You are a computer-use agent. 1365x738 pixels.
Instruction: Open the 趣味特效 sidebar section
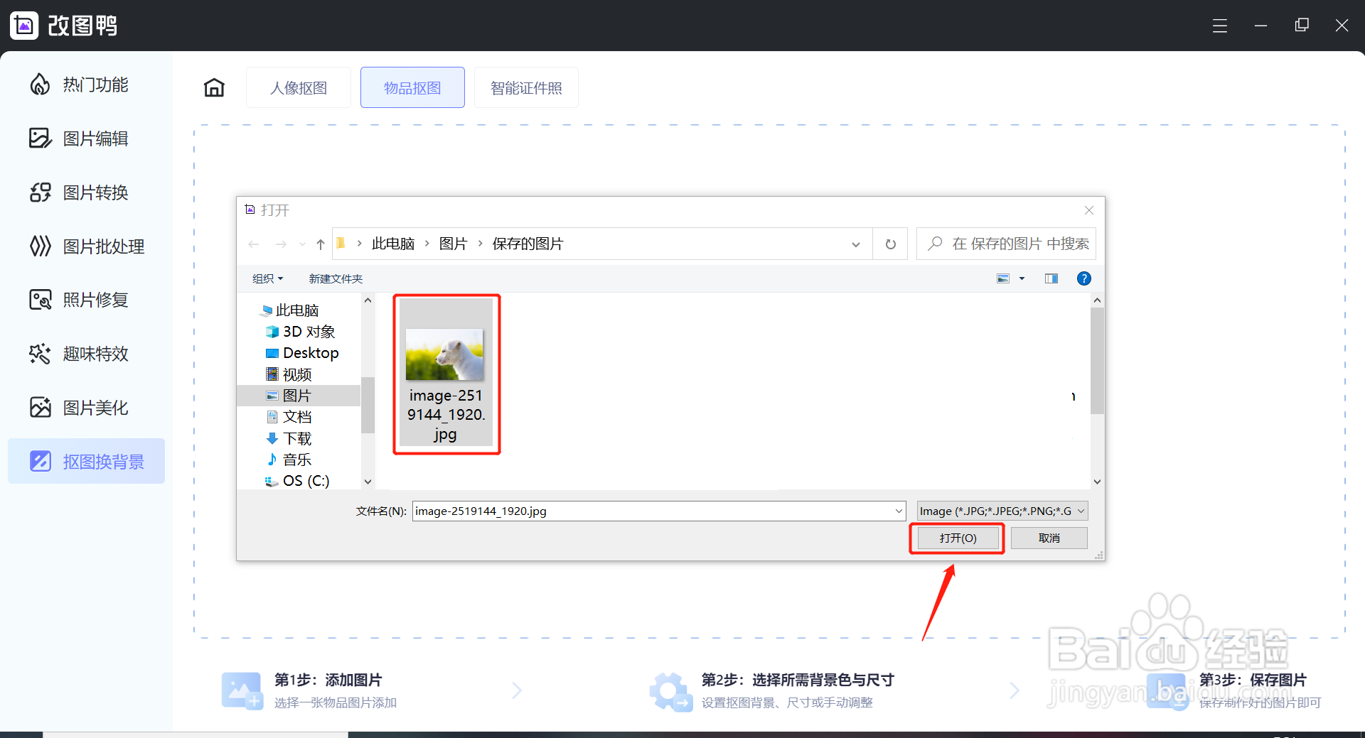point(78,354)
